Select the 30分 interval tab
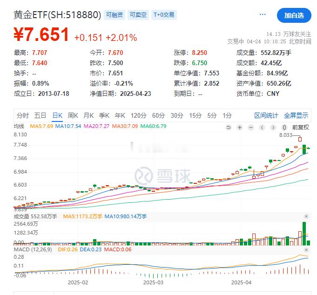This screenshot has width=317, height=295. click(177, 115)
